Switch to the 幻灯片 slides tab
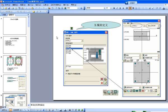This screenshot has height=112, width=168. coord(11,15)
